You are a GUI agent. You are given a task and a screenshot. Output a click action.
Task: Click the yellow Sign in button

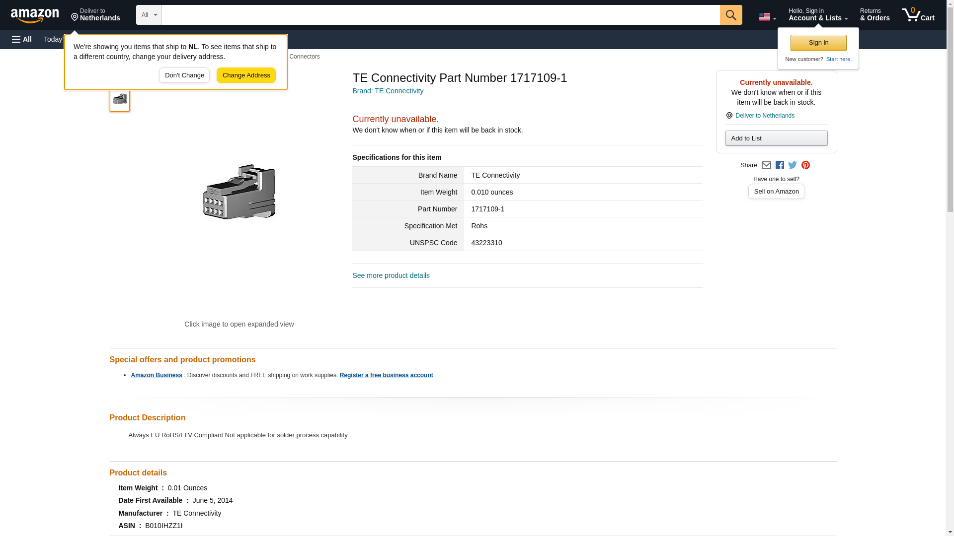(x=818, y=43)
